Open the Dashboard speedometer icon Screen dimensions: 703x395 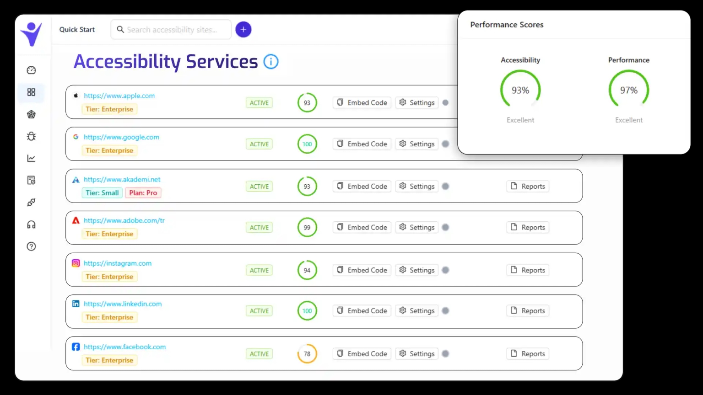(x=31, y=70)
